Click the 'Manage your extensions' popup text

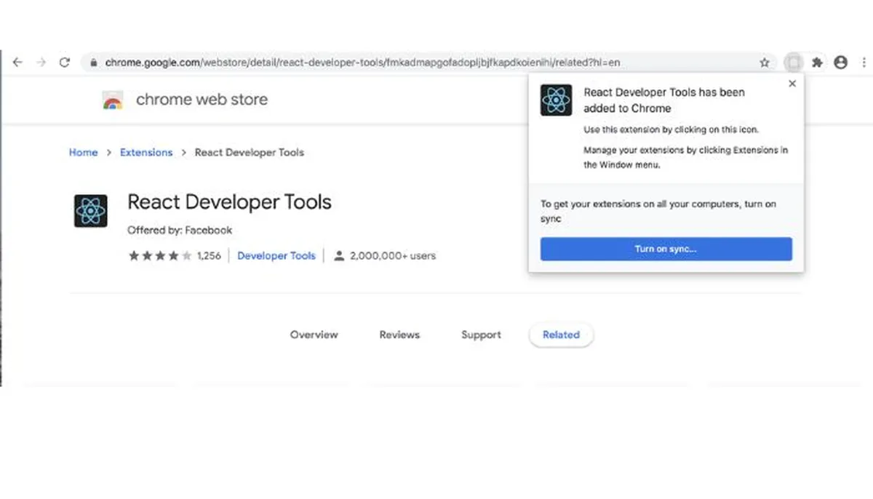(685, 158)
